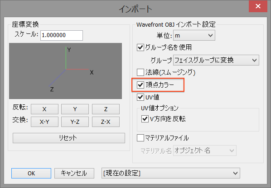Swap axes using the Y-Z button

coord(75,122)
